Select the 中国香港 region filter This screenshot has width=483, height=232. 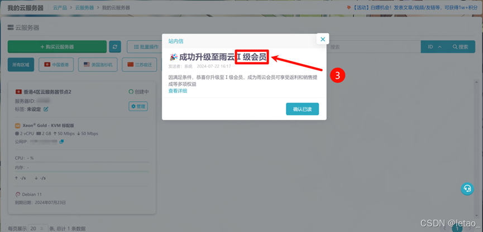click(x=56, y=65)
